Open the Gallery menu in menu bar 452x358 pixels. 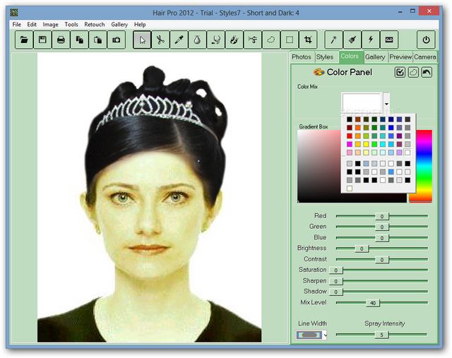[119, 25]
